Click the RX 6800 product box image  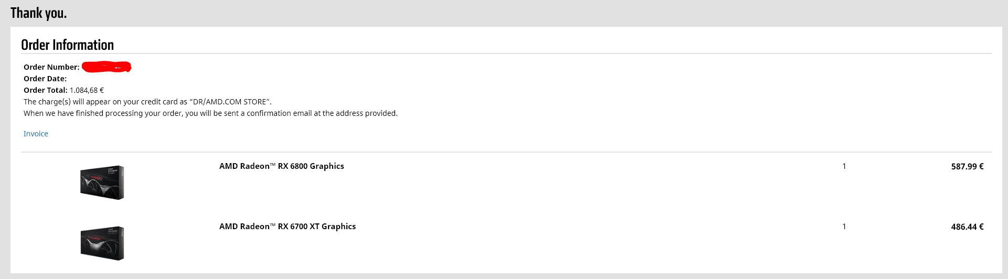point(102,183)
